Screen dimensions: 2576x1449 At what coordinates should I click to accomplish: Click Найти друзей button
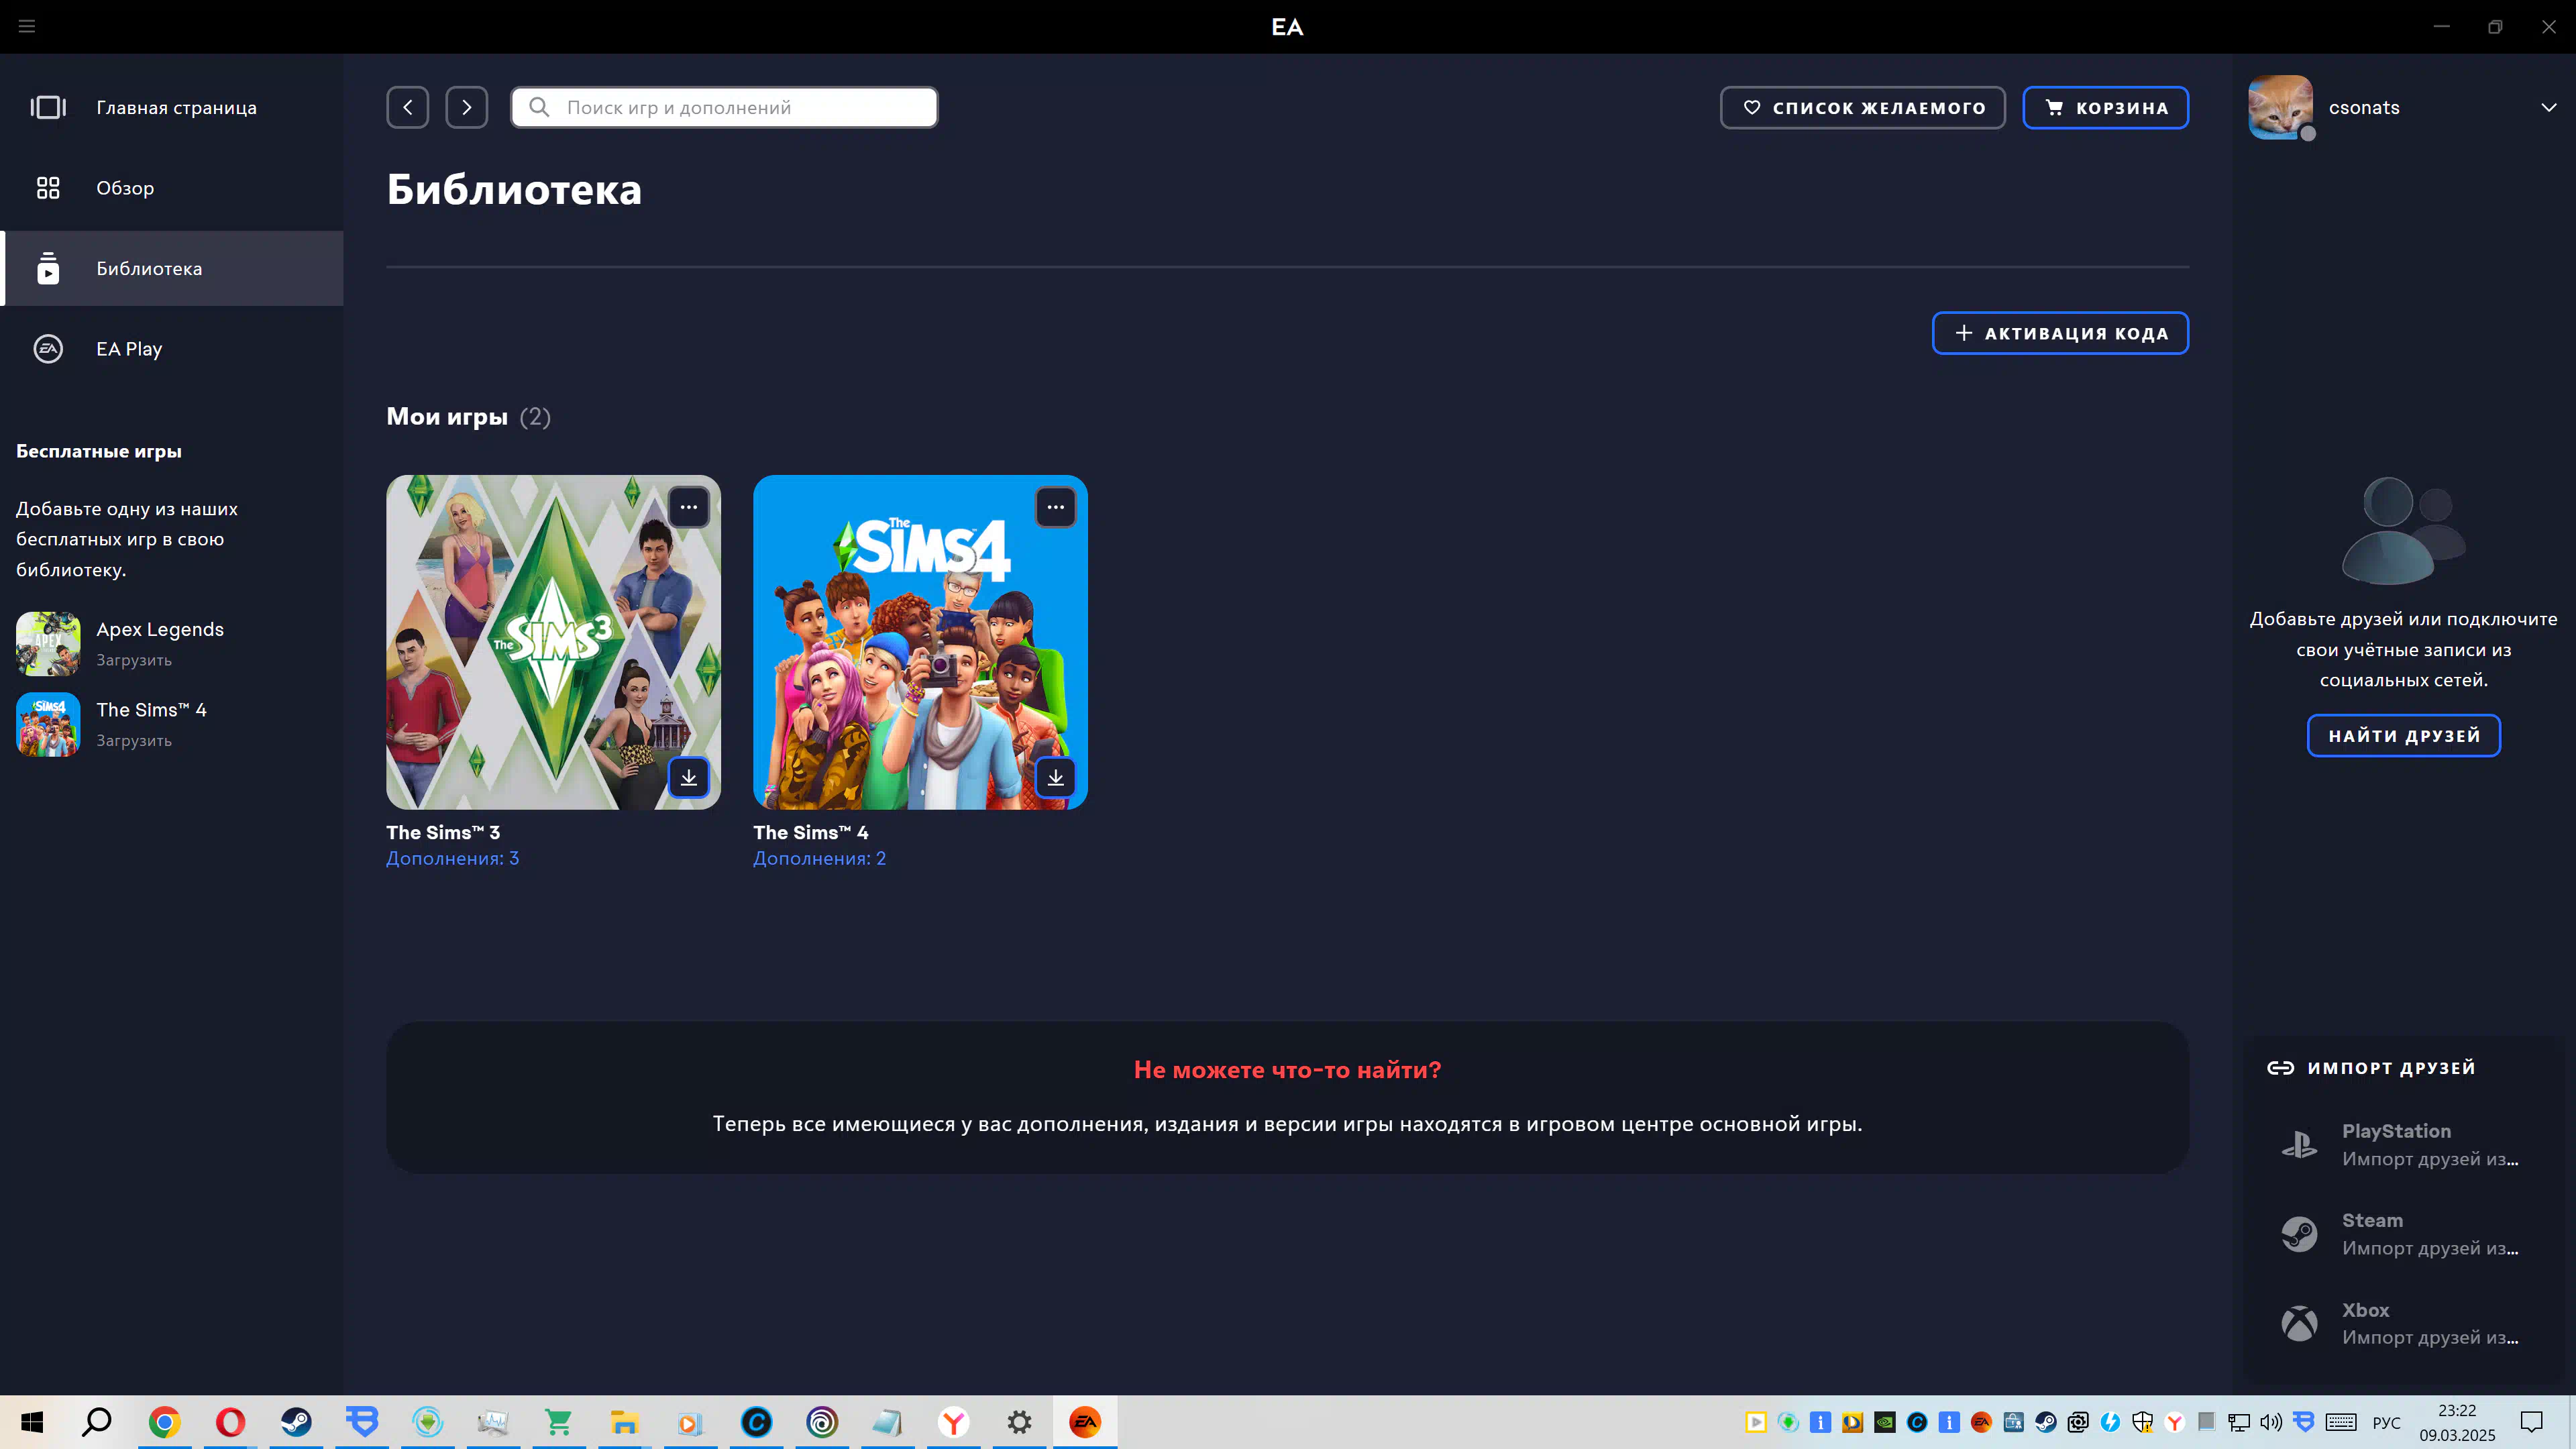2404,736
